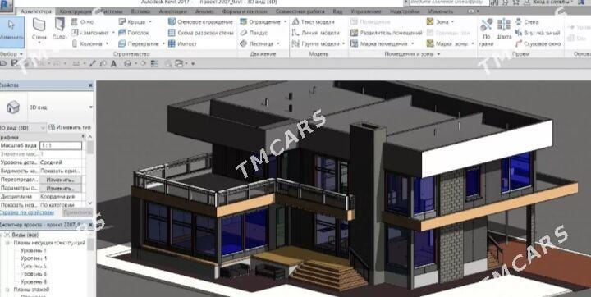This screenshot has width=591, height=297.
Task: Activate the Перекрытие floor tool
Action: (139, 43)
